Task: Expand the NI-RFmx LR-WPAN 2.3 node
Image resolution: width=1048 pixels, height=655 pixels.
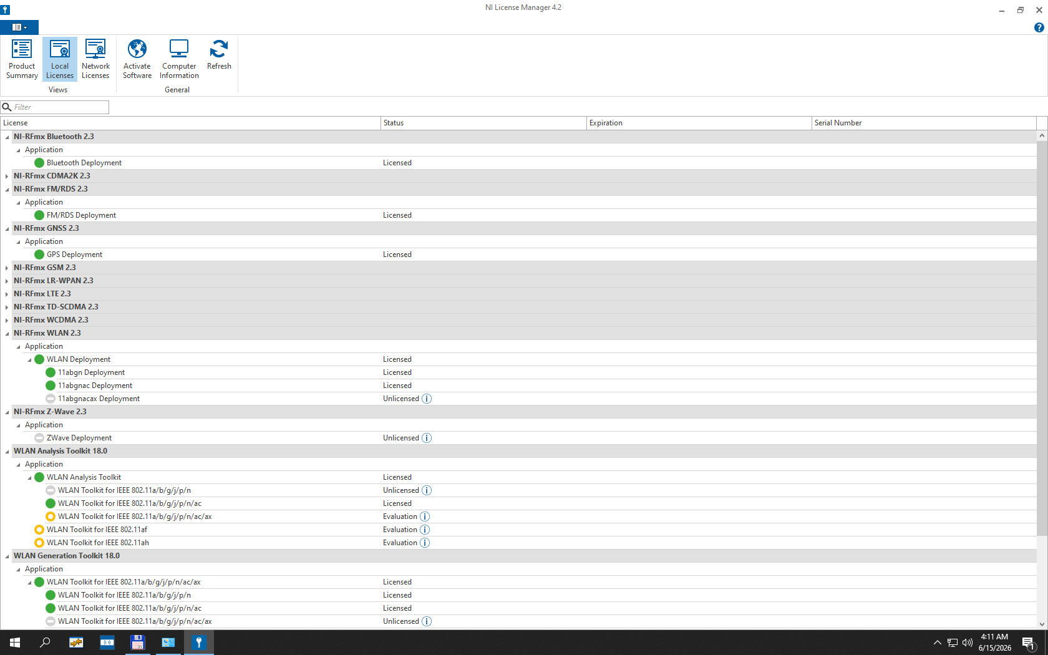Action: 7,281
